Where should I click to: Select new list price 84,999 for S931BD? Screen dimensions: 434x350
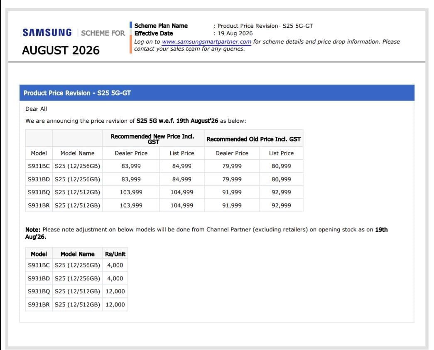click(x=182, y=180)
